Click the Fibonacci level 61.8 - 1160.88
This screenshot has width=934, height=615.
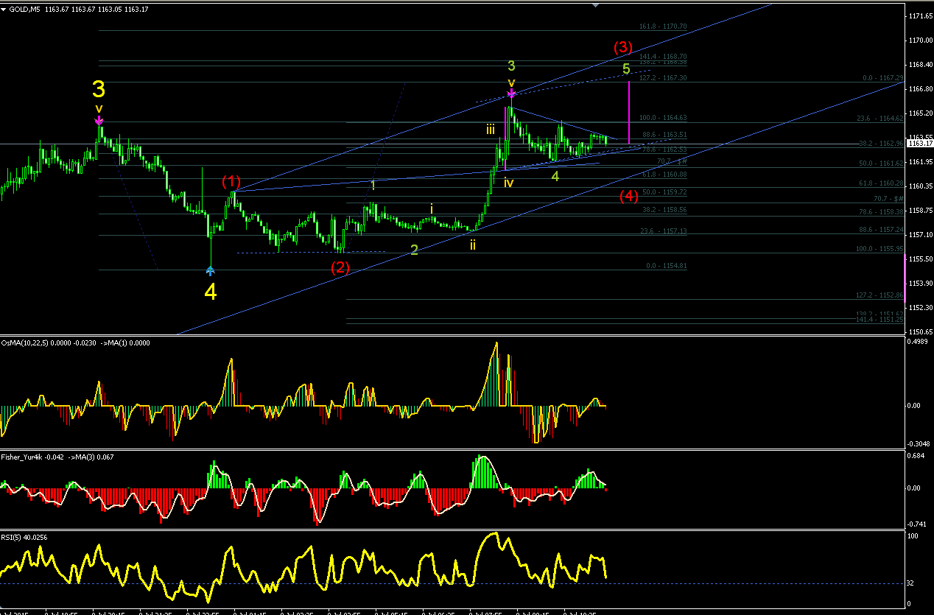click(x=664, y=175)
